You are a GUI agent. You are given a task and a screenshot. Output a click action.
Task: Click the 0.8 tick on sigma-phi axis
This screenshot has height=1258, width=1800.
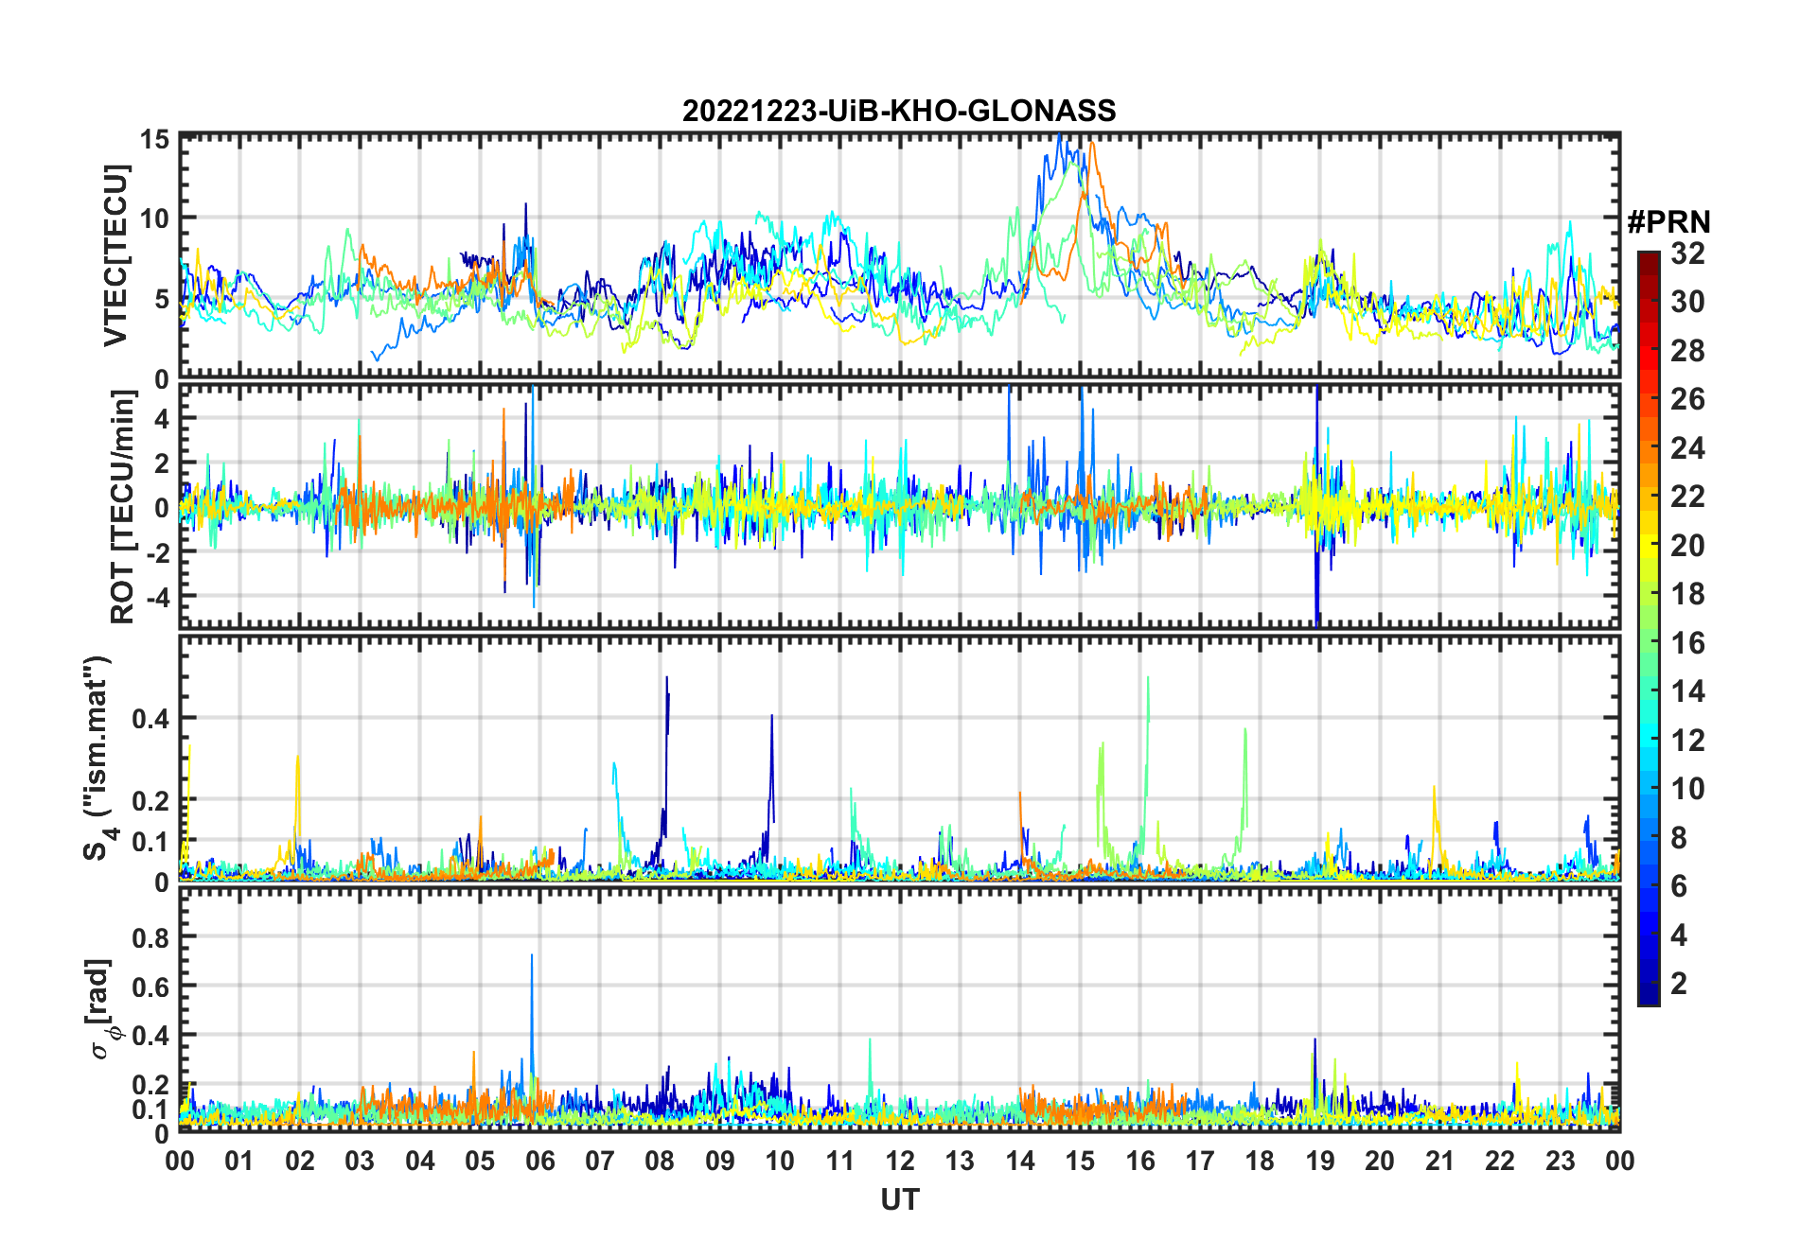click(151, 937)
